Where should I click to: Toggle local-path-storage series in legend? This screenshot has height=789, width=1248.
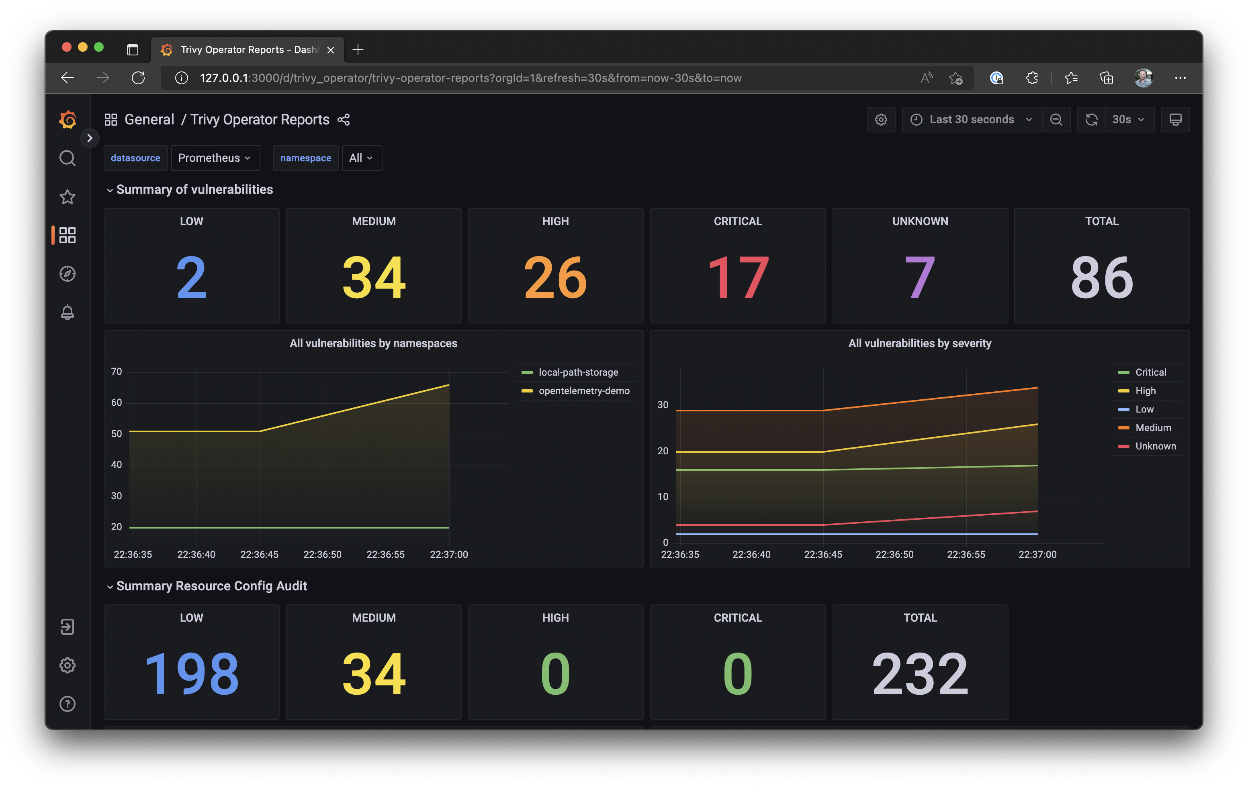[578, 372]
